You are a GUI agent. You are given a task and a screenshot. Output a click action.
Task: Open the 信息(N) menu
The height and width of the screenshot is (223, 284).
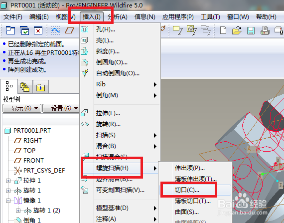coord(144,17)
